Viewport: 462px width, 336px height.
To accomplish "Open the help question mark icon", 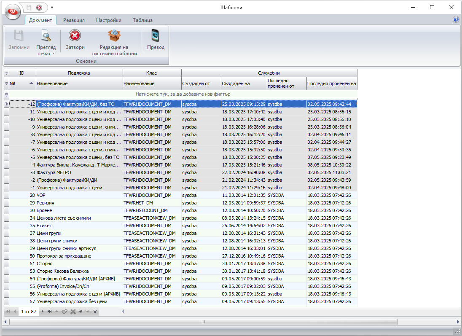I will click(456, 19).
